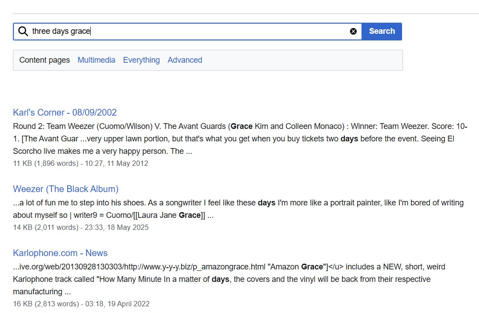
Task: Click the blue Search button
Action: tap(382, 32)
